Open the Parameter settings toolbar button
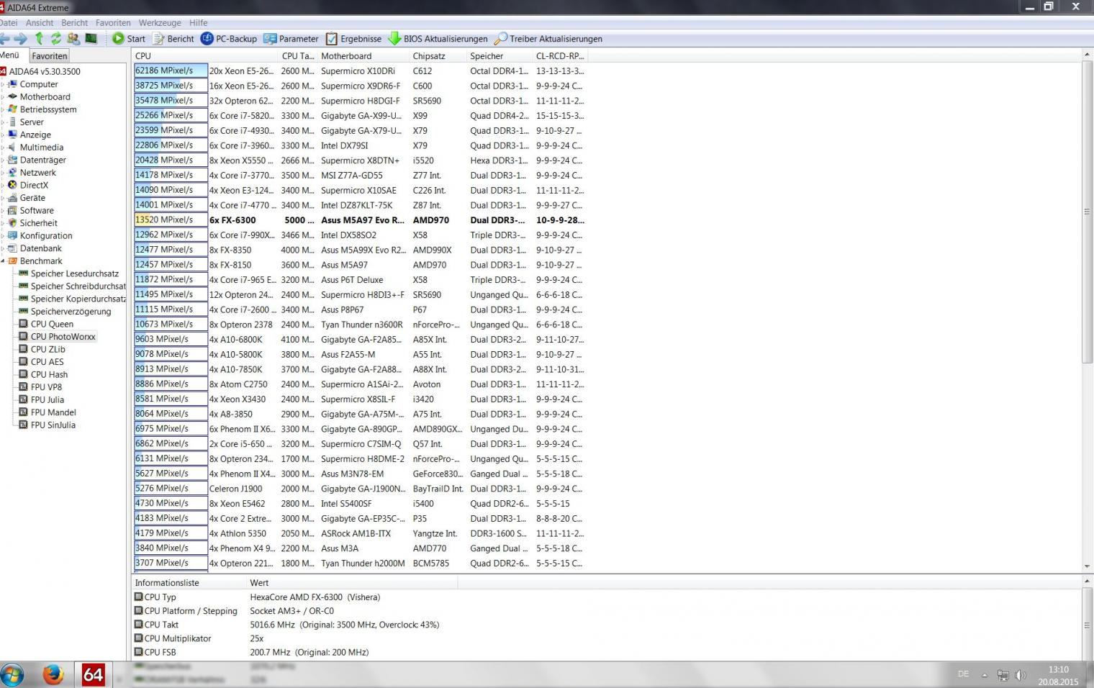1094x688 pixels. pyautogui.click(x=291, y=39)
